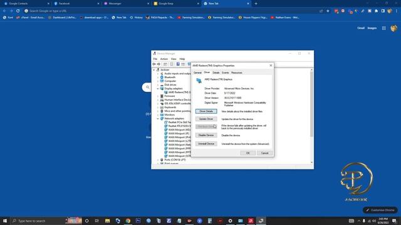Click Chrome back navigation arrow
The height and width of the screenshot is (225, 401).
[4, 11]
